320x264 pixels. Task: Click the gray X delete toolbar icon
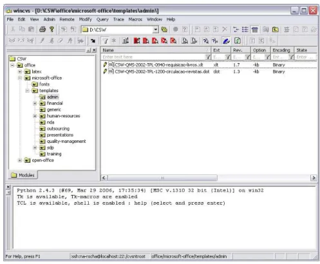225,30
